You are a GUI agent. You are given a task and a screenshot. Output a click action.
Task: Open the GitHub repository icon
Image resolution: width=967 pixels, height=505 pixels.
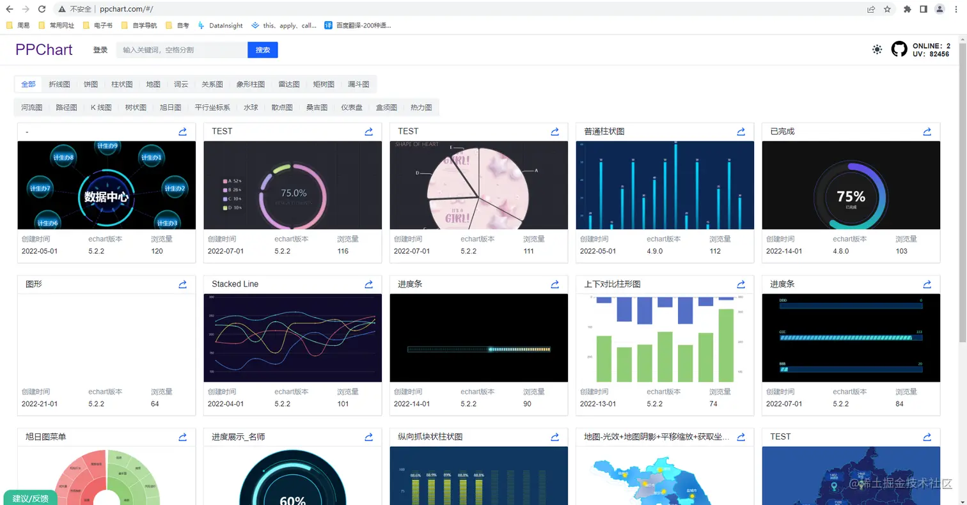(x=899, y=50)
